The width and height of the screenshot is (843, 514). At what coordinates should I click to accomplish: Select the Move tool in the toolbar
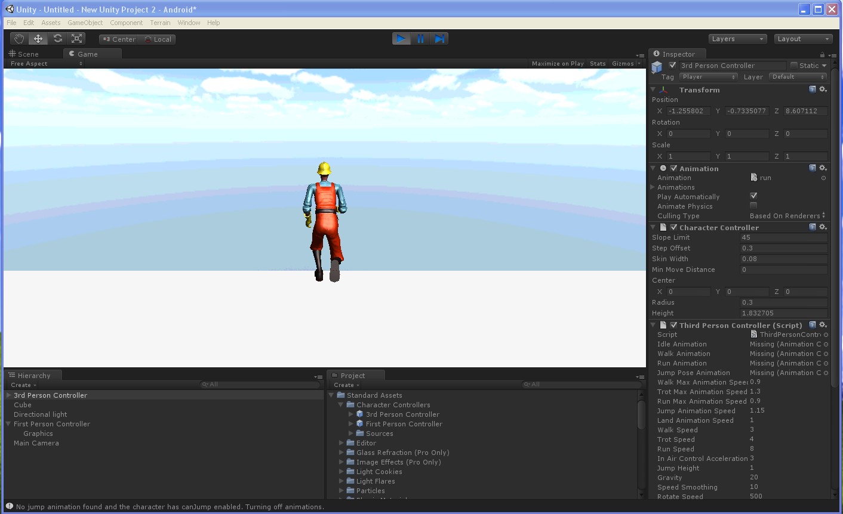pos(38,39)
